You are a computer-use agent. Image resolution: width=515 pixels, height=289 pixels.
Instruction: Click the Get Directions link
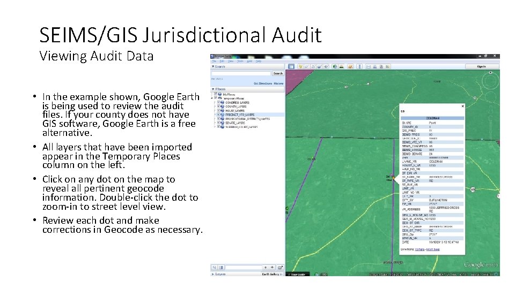[x=263, y=83]
